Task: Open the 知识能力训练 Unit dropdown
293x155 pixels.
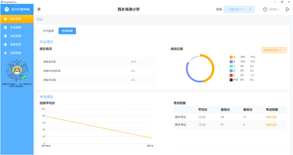Action: point(274,50)
